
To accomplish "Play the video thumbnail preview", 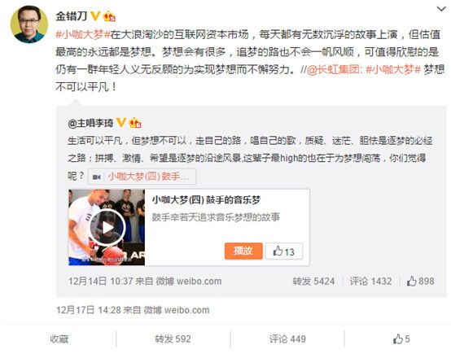I will 107,227.
